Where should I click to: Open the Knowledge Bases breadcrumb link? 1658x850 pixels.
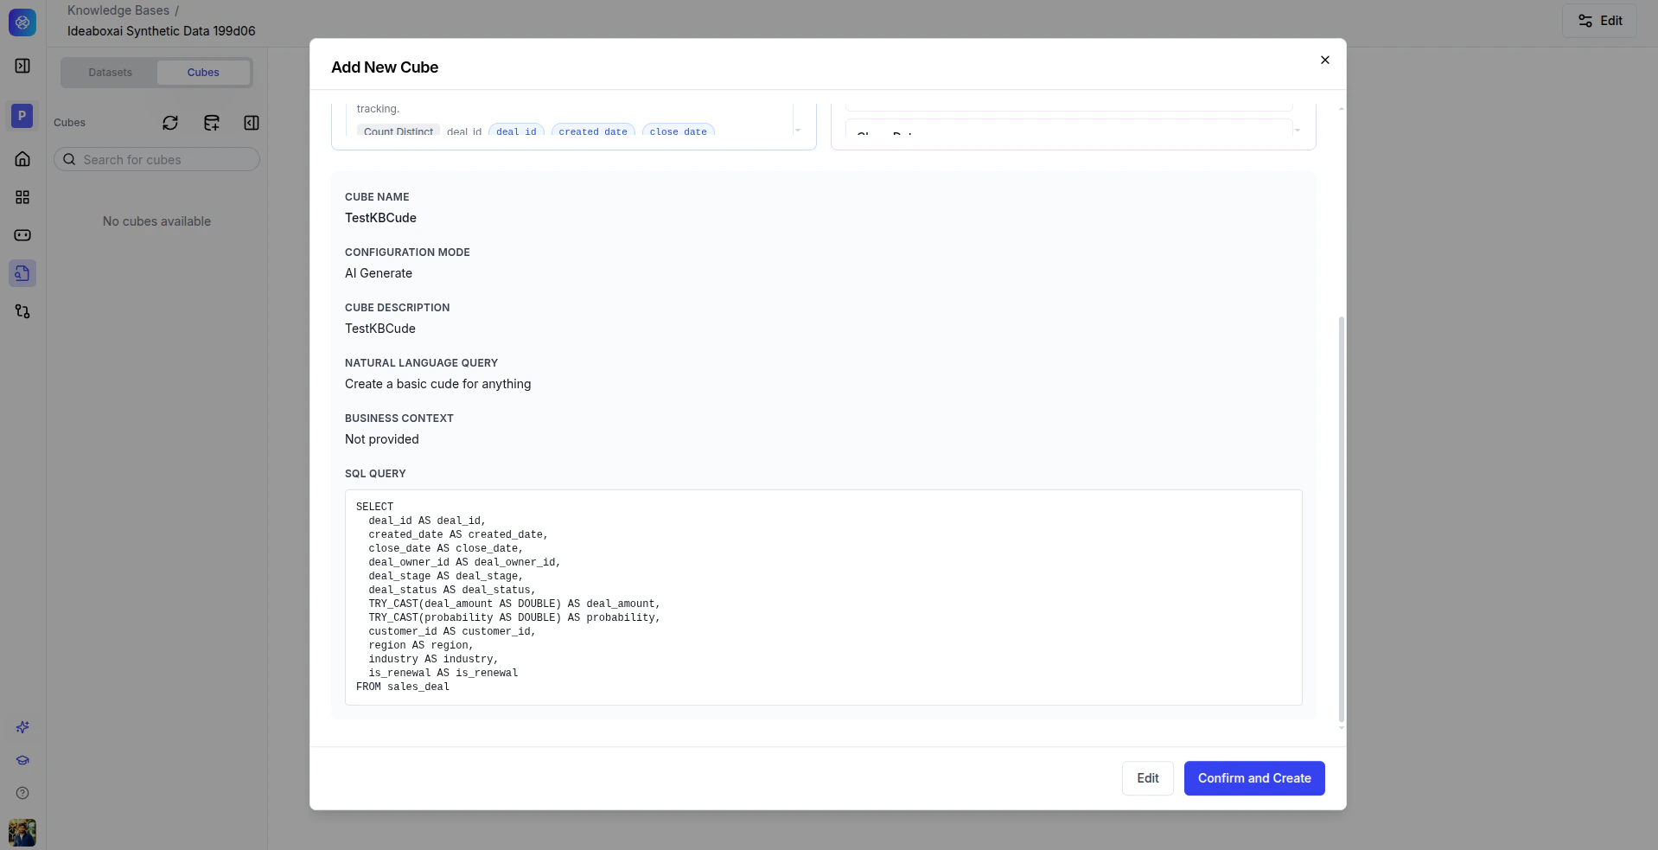(x=118, y=10)
